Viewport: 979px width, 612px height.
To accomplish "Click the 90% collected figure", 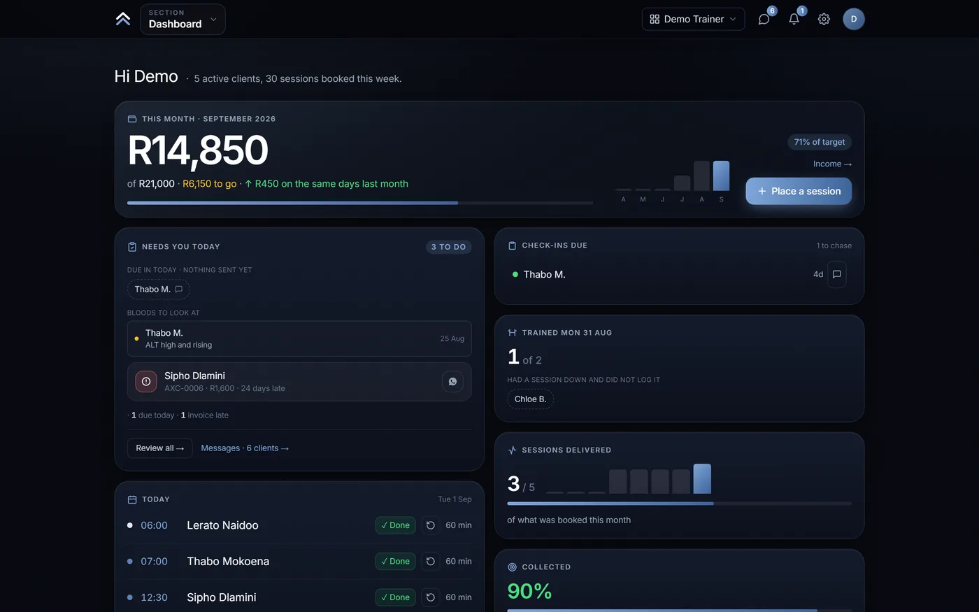I will tap(529, 591).
